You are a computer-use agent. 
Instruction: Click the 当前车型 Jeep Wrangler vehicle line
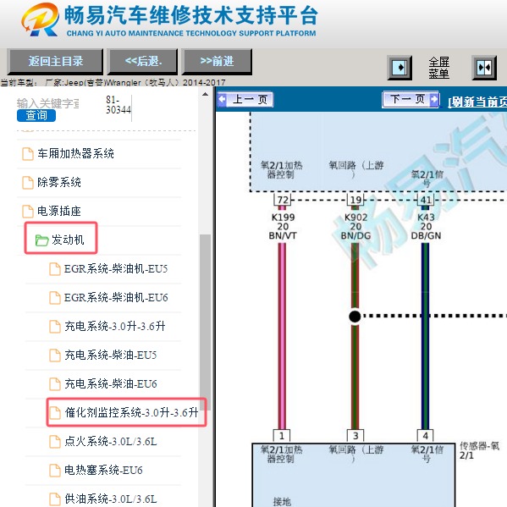coord(113,83)
